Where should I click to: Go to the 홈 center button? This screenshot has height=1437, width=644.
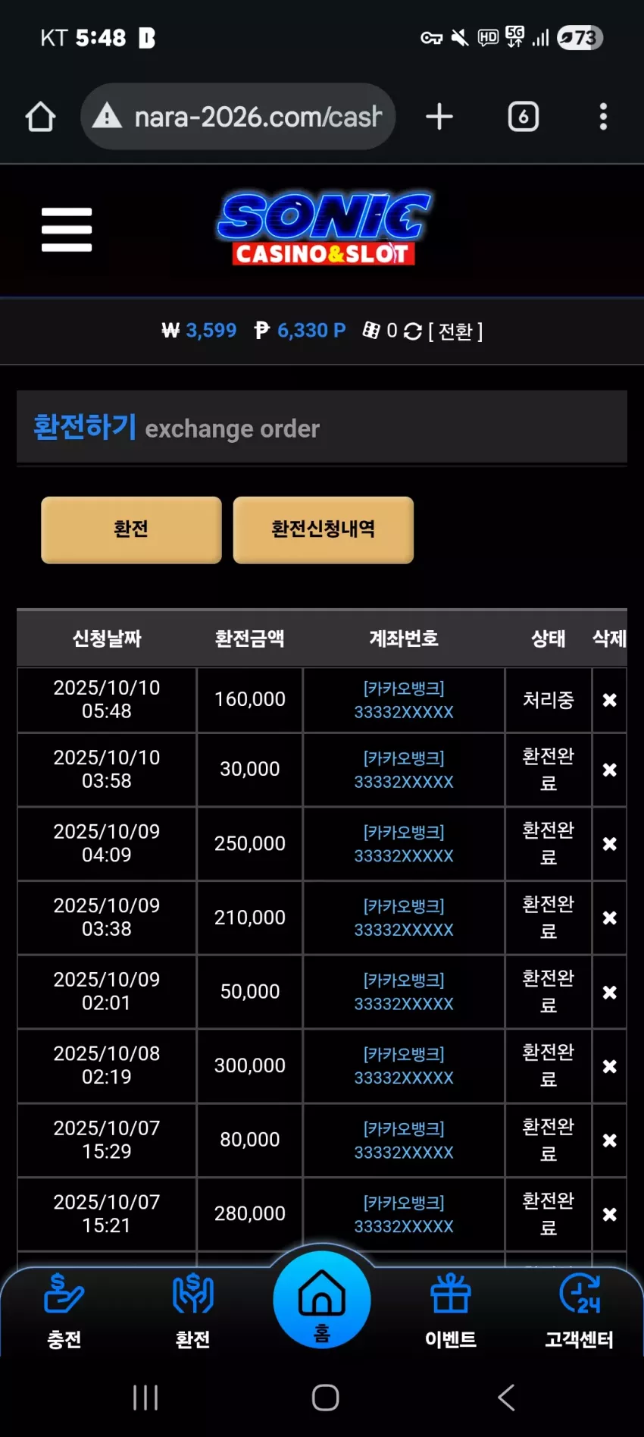pyautogui.click(x=322, y=1300)
